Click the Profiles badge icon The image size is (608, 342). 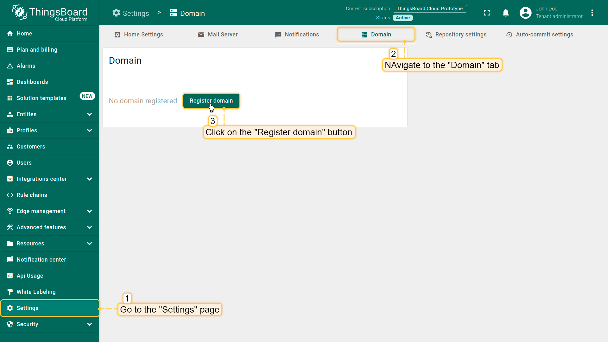pos(10,130)
